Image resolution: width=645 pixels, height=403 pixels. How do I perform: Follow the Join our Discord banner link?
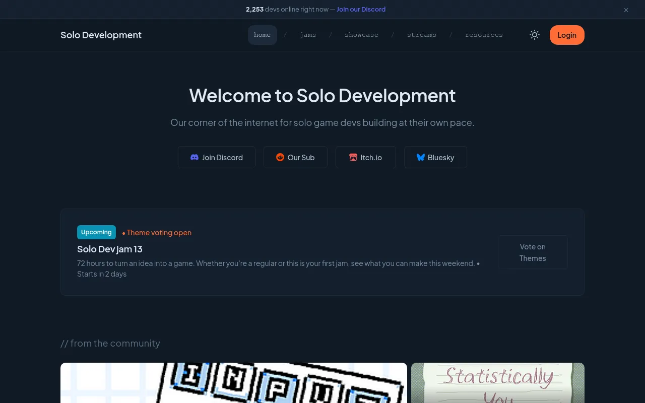coord(361,9)
